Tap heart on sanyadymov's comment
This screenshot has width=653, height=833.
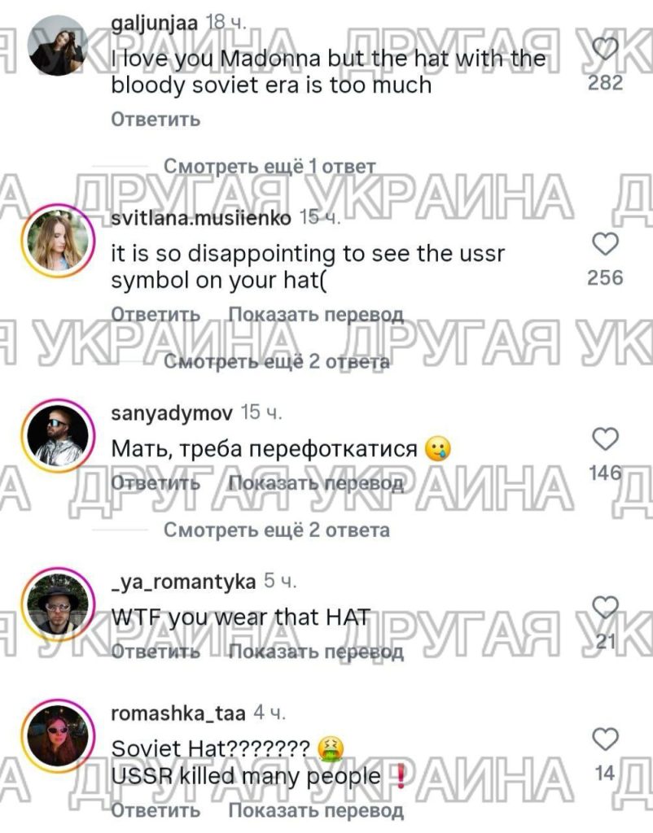(605, 439)
